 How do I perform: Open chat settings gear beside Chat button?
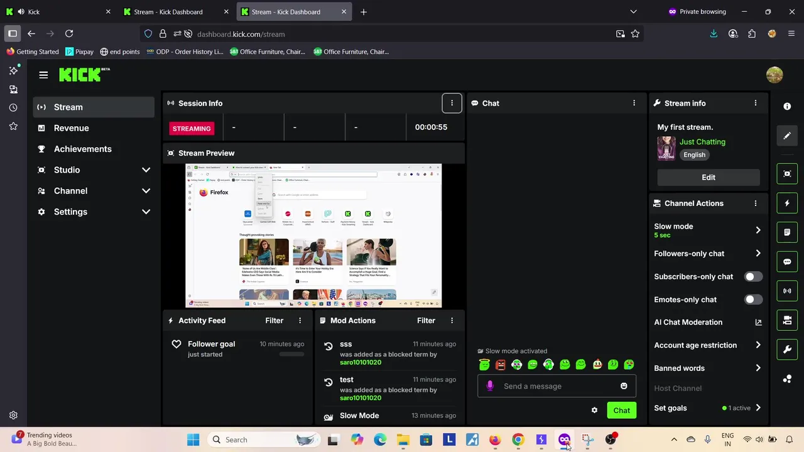[x=594, y=411]
